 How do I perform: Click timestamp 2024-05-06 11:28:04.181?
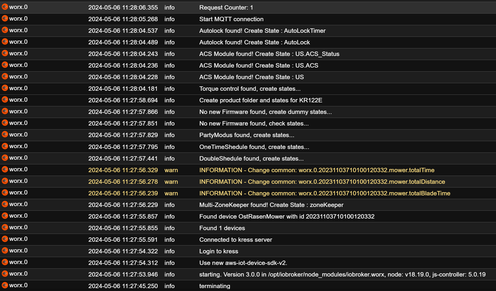pyautogui.click(x=123, y=89)
